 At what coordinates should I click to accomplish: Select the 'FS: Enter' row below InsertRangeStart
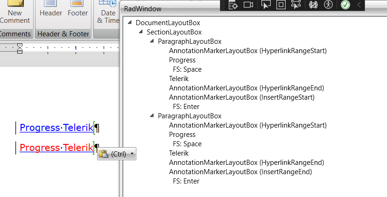click(186, 107)
